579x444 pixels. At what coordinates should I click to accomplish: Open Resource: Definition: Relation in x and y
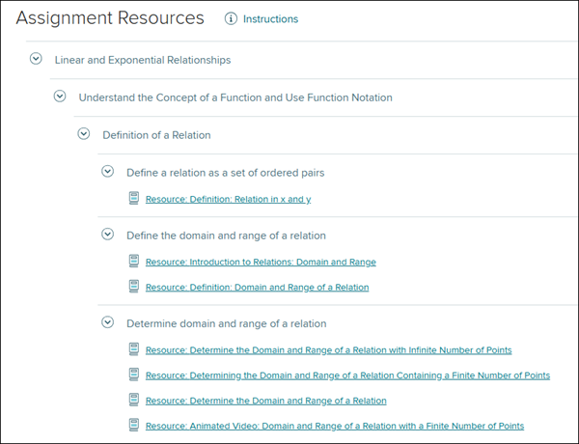coord(228,200)
